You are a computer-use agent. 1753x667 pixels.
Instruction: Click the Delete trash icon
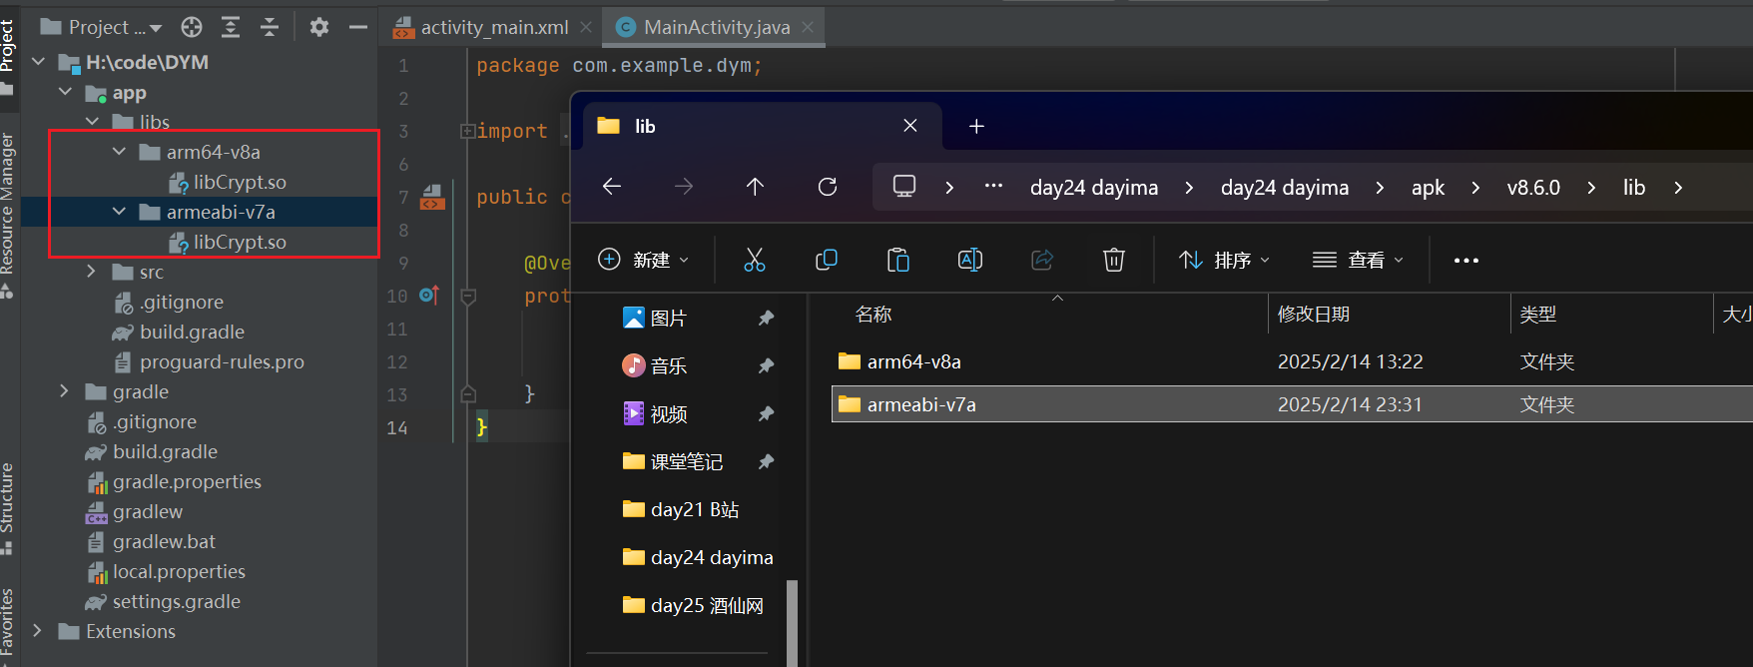[x=1114, y=260]
